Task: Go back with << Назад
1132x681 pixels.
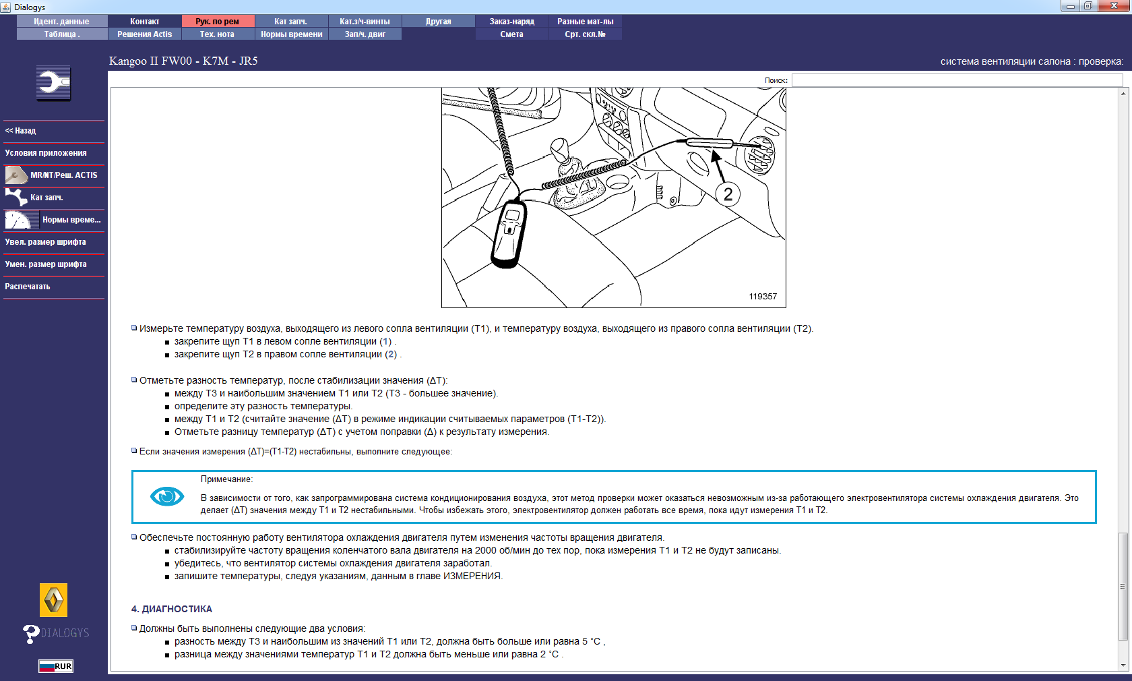Action: pos(20,131)
